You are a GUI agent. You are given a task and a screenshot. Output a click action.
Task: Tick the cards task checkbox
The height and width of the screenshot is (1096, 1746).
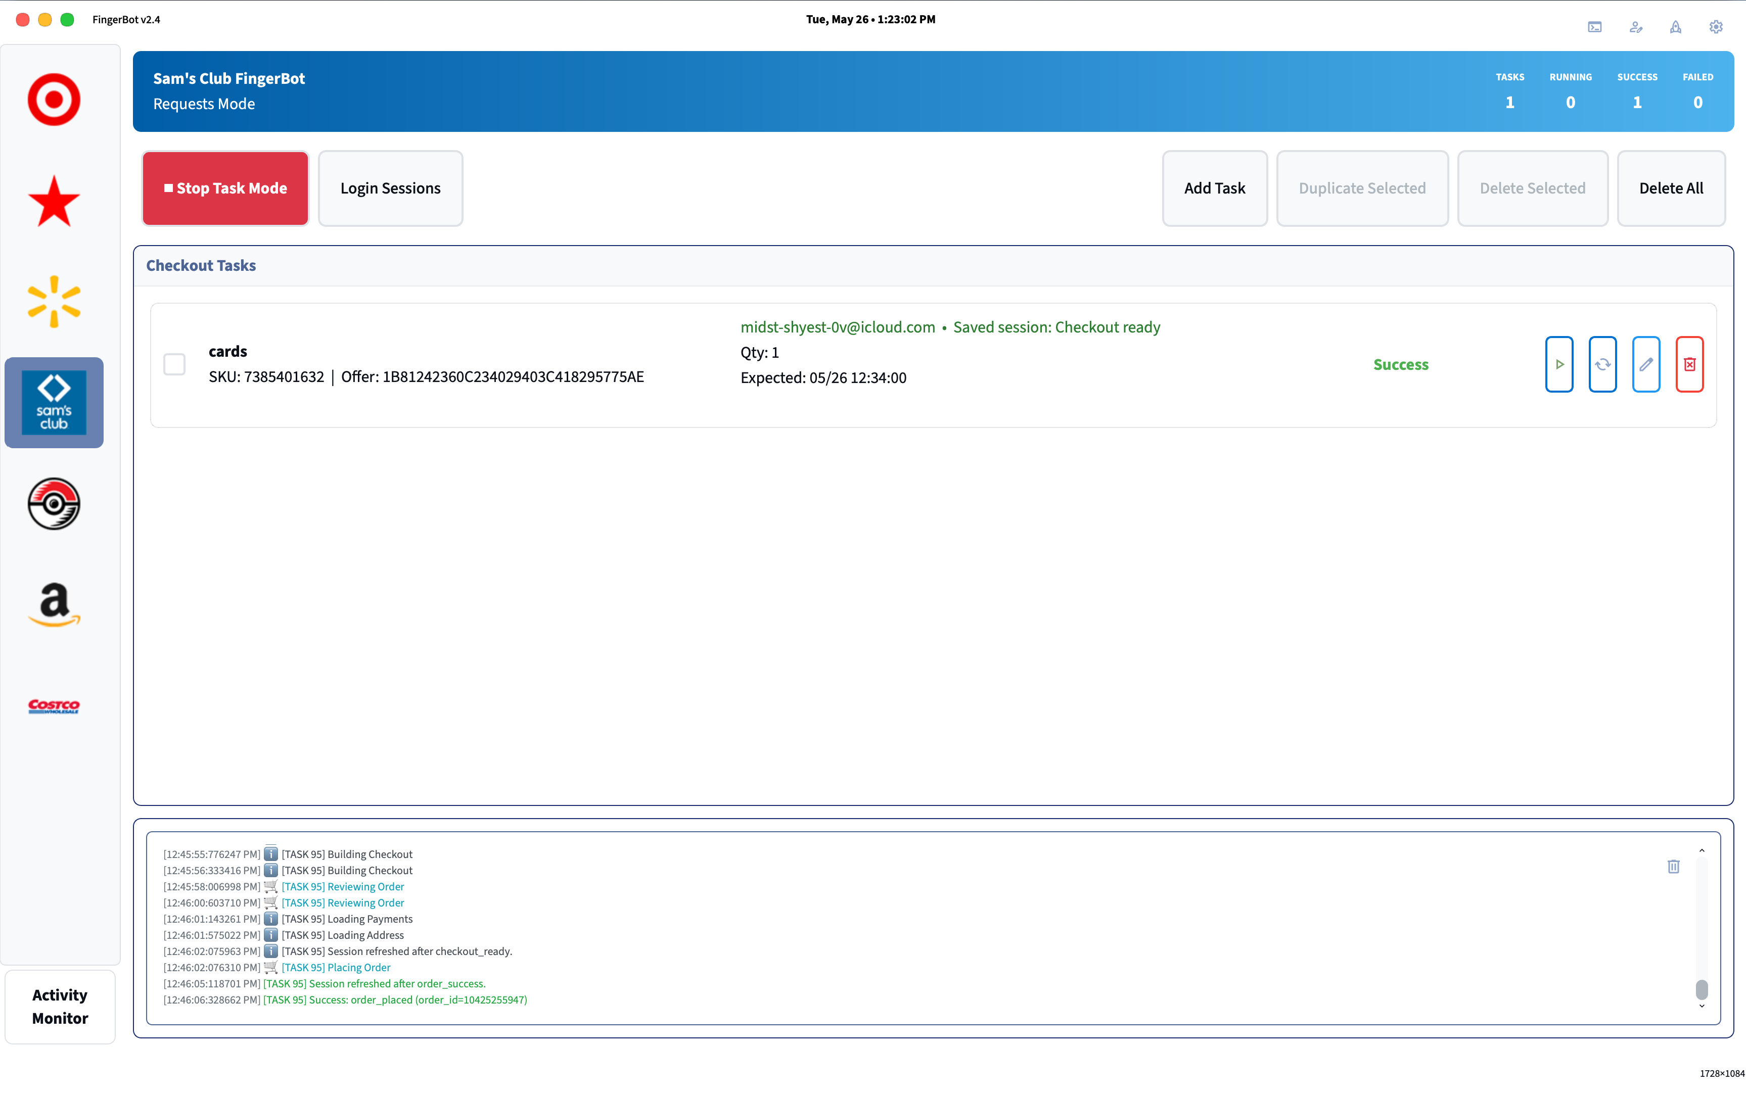pyautogui.click(x=174, y=364)
